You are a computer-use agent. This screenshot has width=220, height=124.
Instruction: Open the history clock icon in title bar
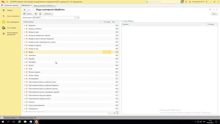click(186, 2)
